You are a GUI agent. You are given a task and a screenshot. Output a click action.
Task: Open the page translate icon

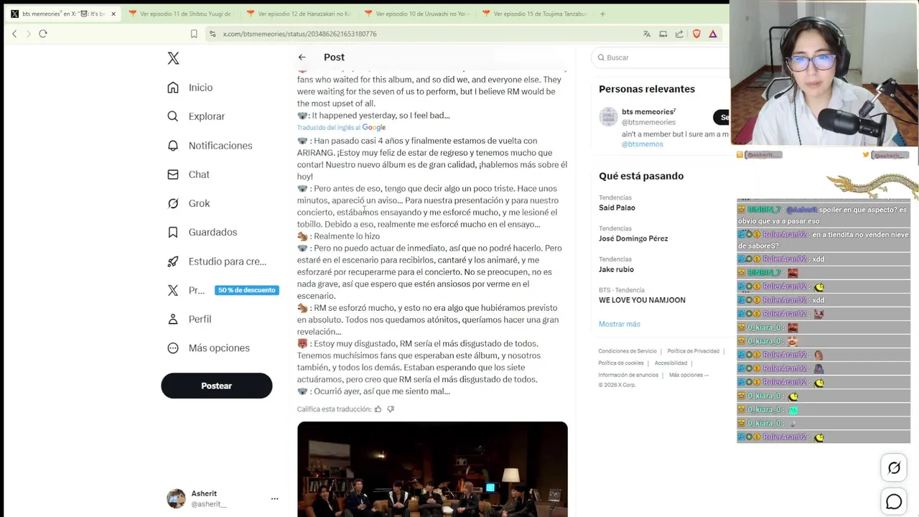point(647,34)
